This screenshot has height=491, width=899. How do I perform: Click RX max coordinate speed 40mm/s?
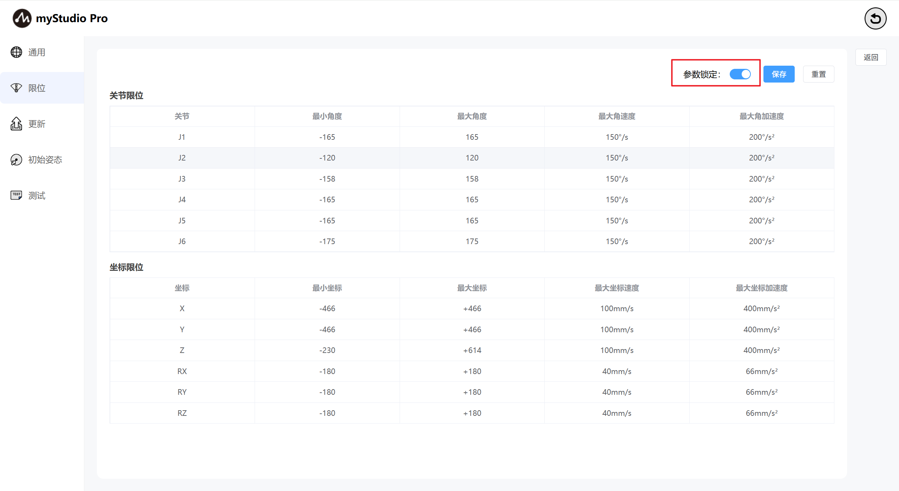[616, 371]
